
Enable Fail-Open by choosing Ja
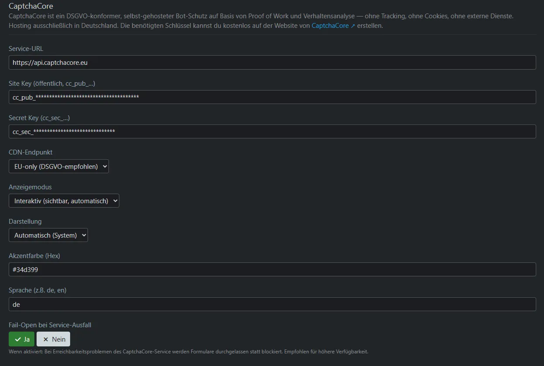(22, 339)
